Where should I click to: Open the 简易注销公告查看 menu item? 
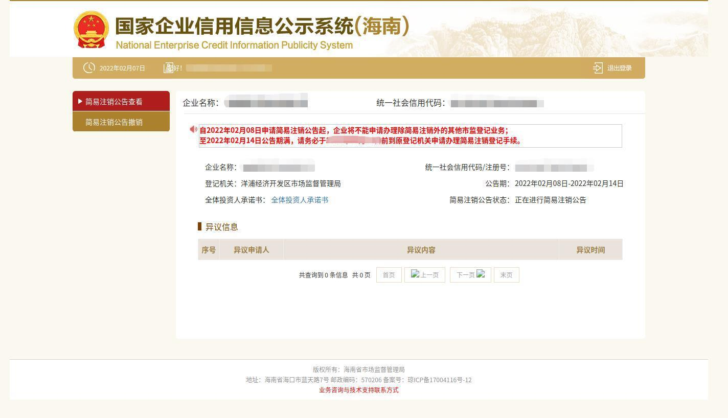click(114, 102)
